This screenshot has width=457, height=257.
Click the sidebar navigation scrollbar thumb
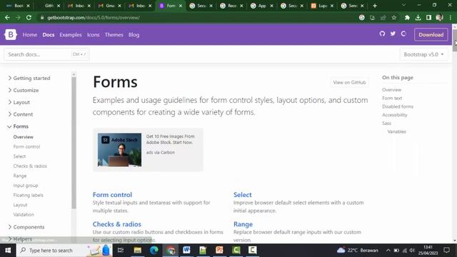pyautogui.click(x=74, y=143)
